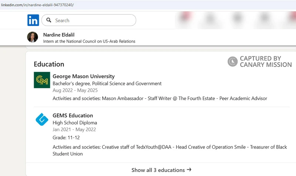Show all 3 educations

(161, 170)
